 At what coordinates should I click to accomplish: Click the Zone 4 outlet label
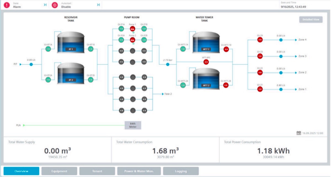302,40
